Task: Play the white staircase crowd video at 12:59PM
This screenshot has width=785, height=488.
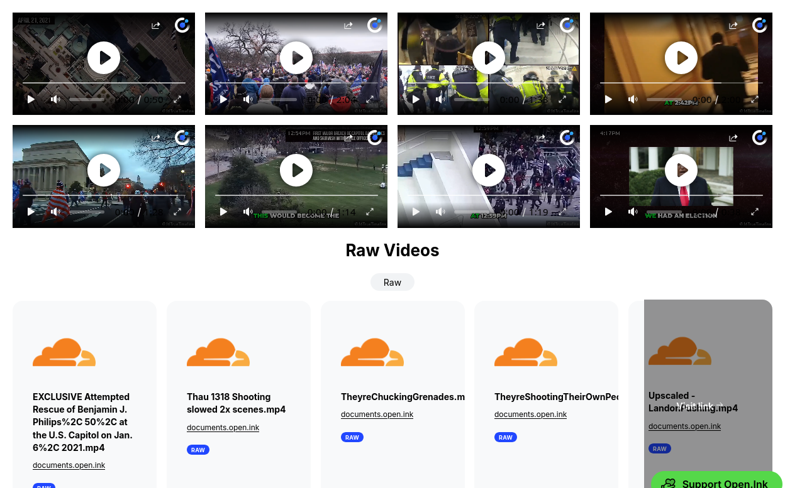Action: [489, 170]
